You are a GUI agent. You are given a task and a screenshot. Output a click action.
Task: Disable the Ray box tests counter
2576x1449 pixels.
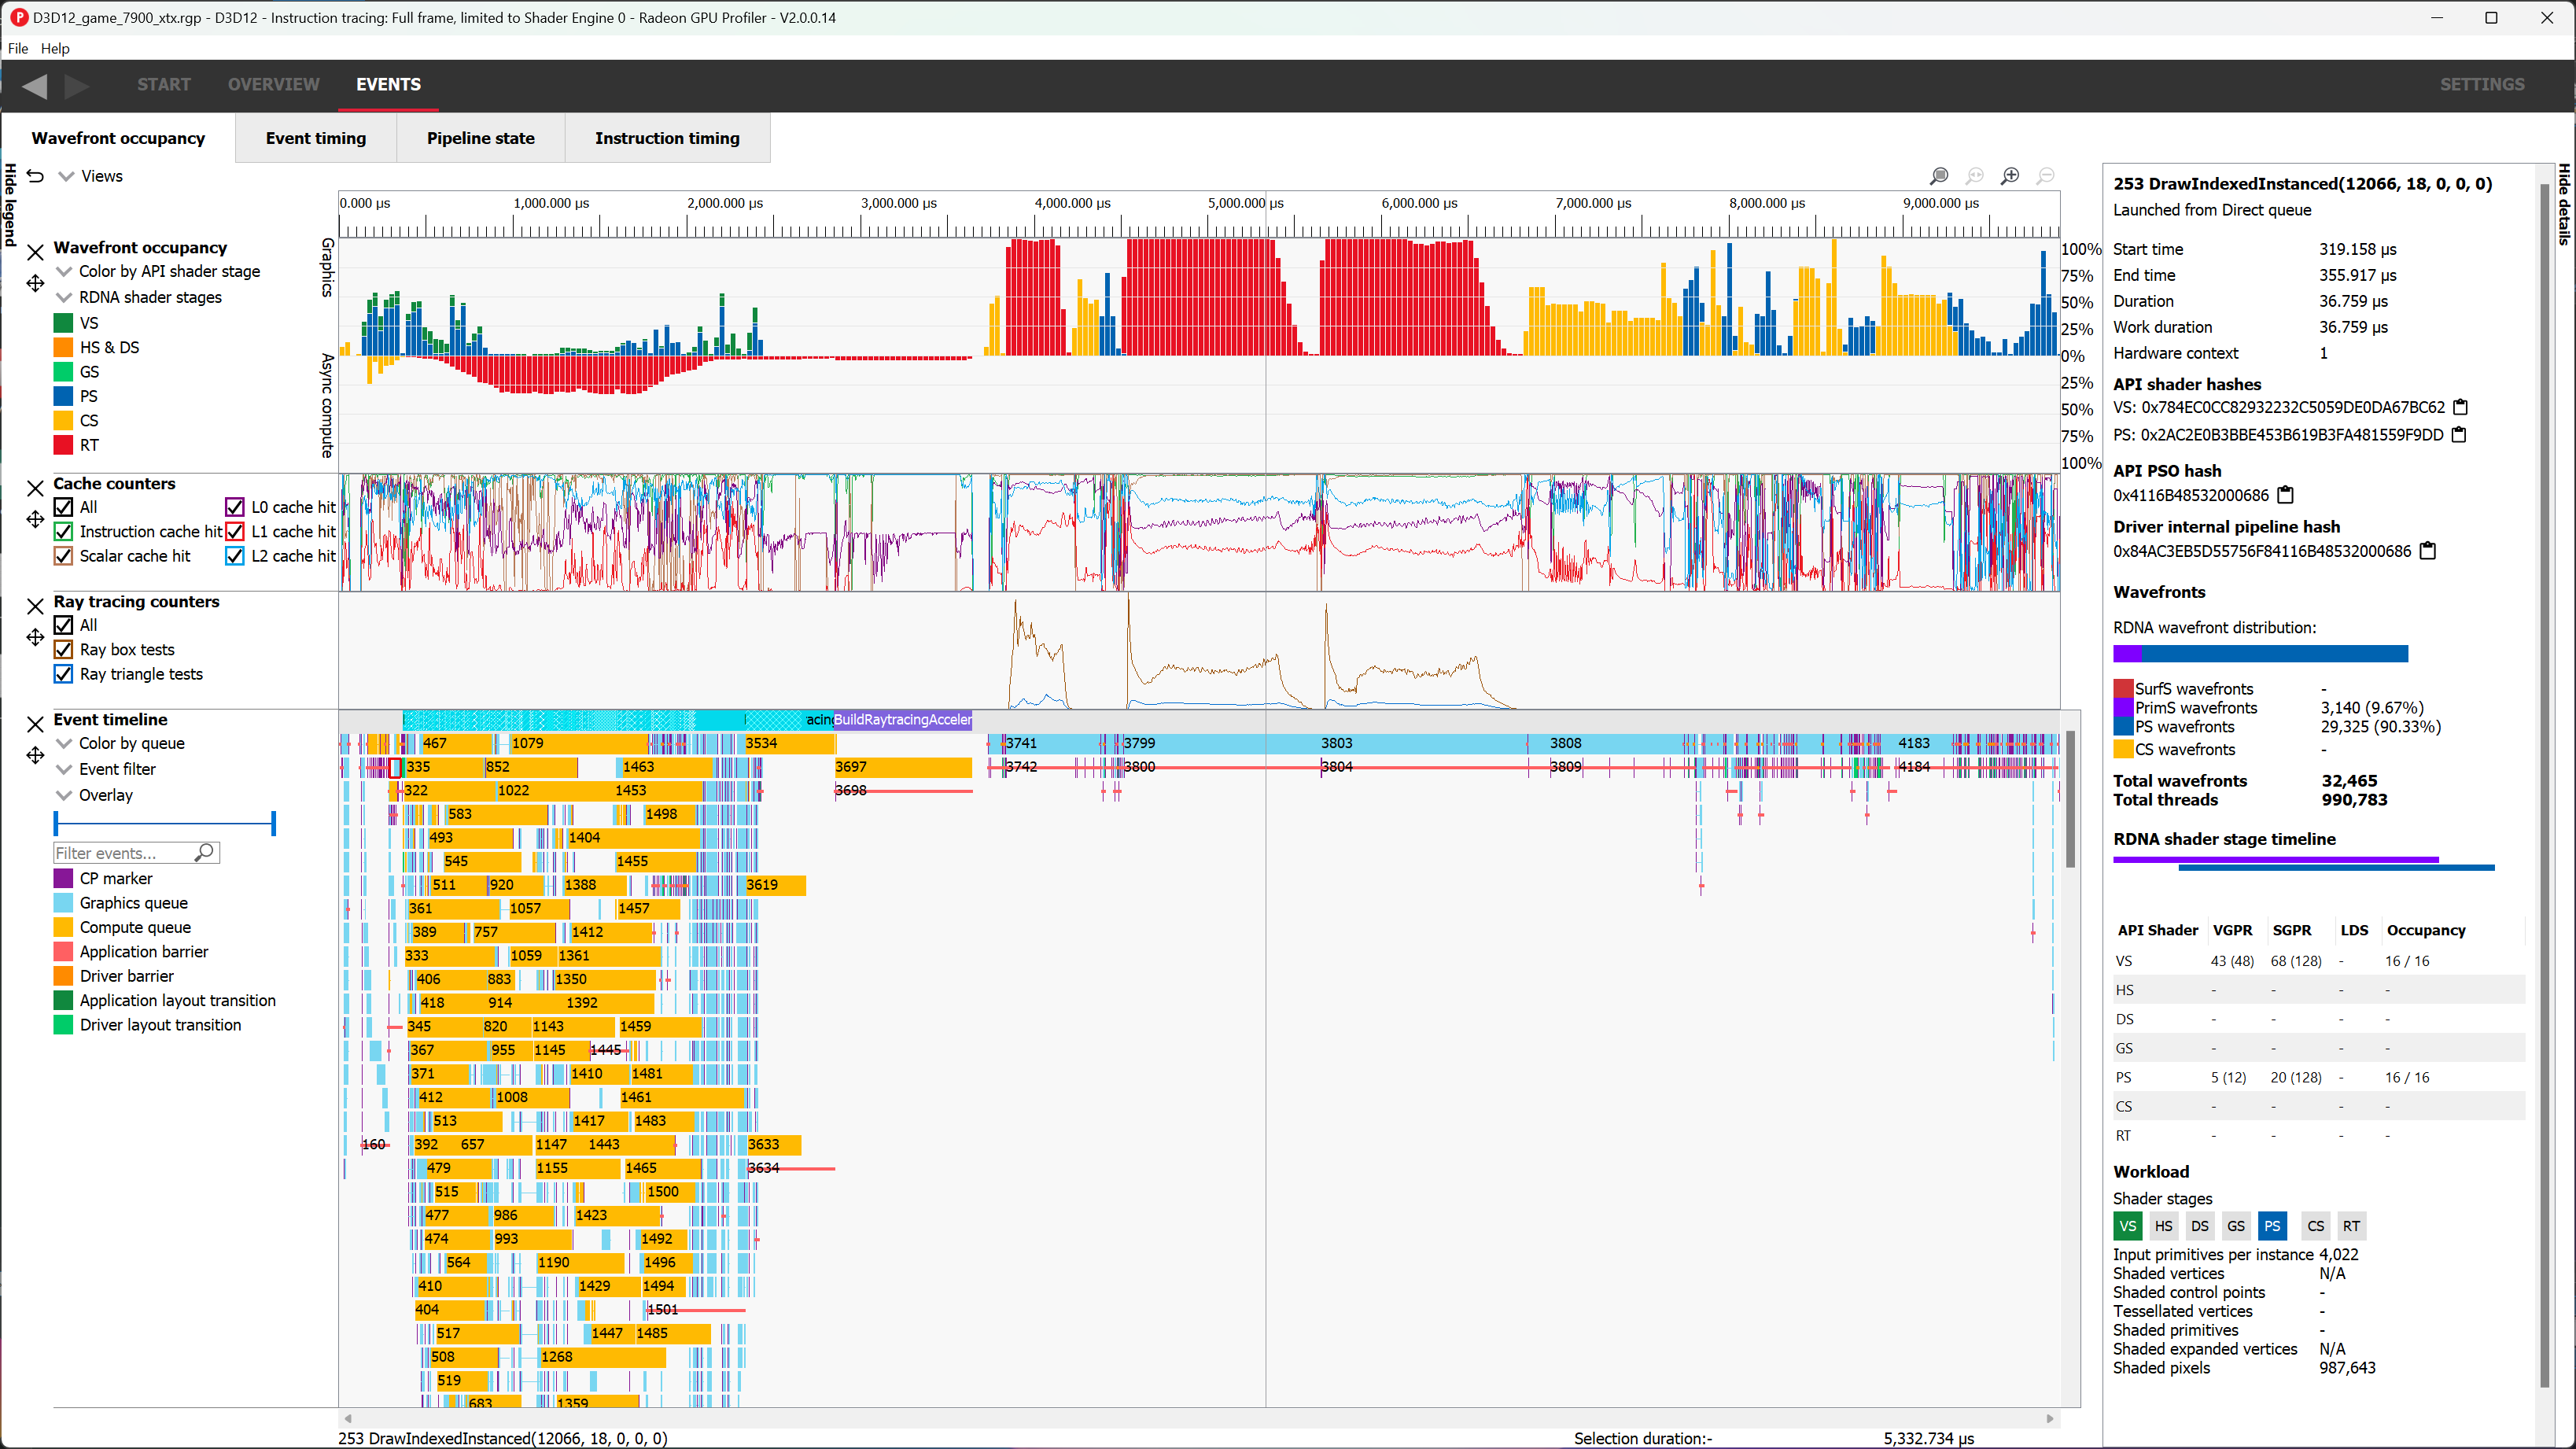click(x=63, y=649)
